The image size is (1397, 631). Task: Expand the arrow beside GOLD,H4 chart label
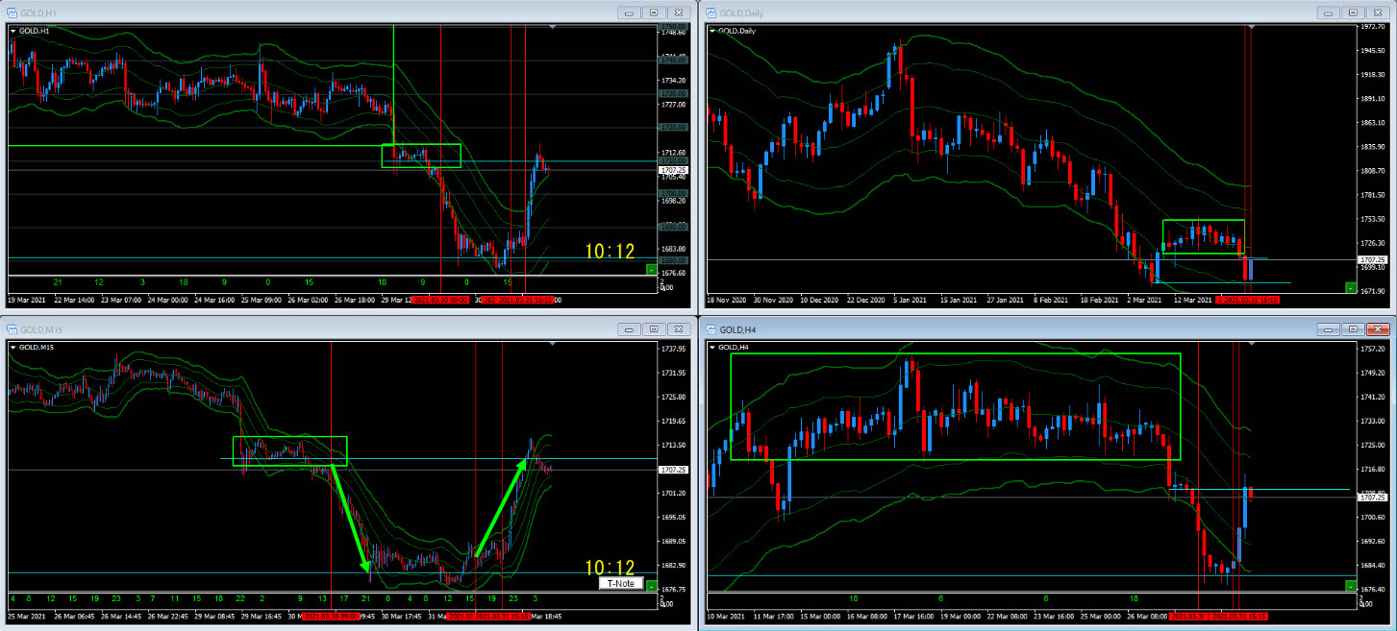712,347
